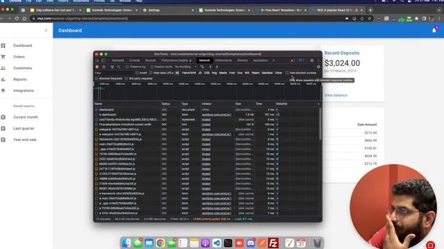
Task: Open DevTools network conditions wifi icon
Action: tap(202, 67)
